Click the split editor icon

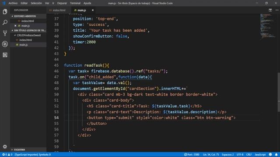click(270, 10)
